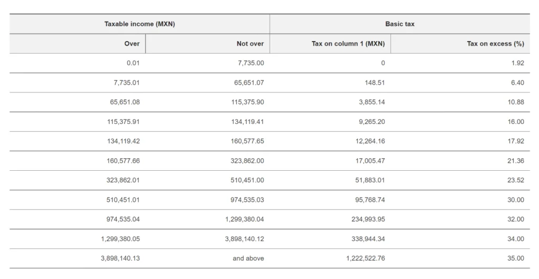Select the 160,577.65 cell
Screen dimensions: 539x279
click(x=246, y=141)
